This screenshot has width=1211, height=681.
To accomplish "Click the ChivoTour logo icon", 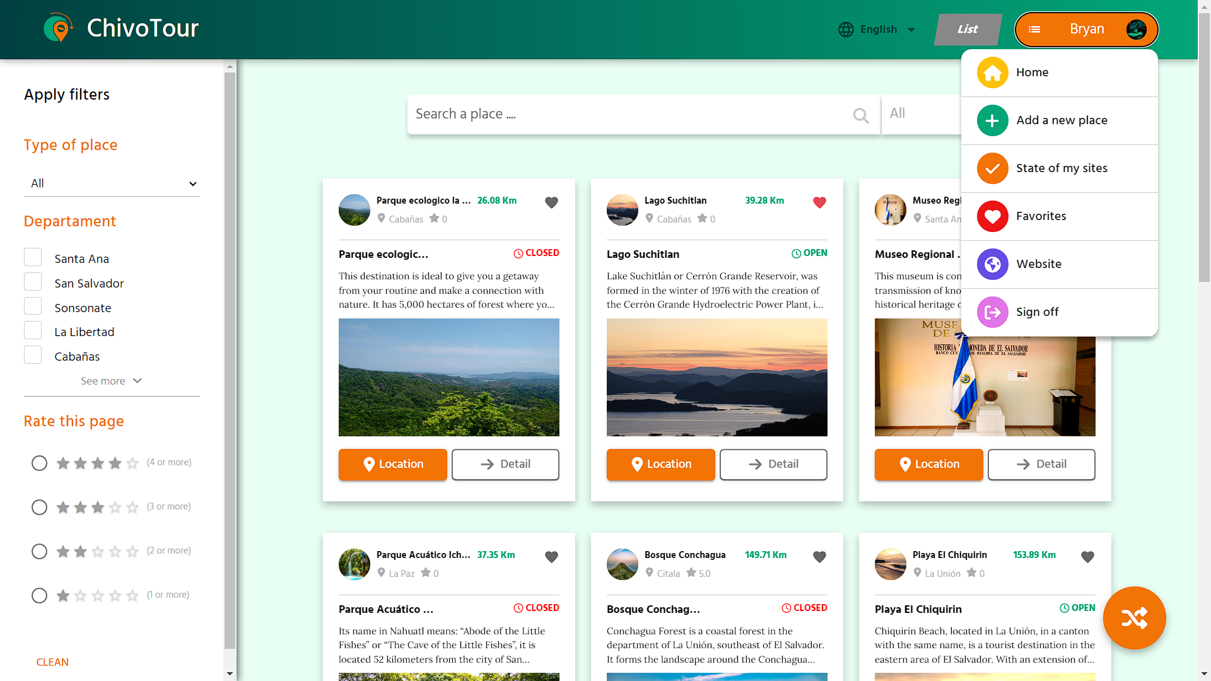I will coord(59,28).
